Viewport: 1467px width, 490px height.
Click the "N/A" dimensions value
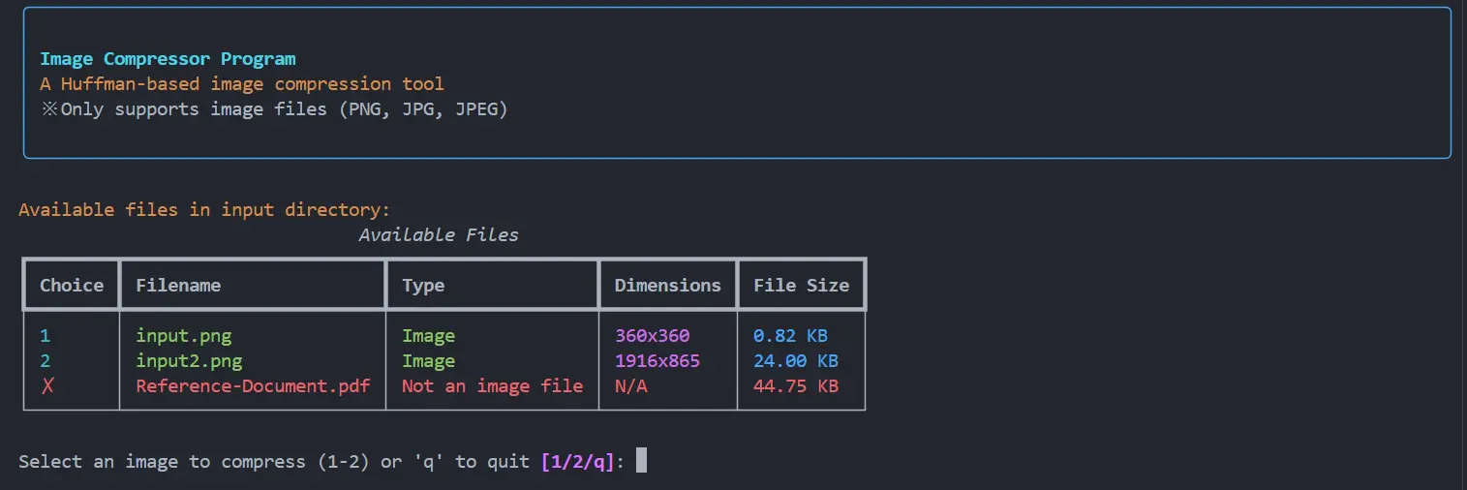(631, 386)
